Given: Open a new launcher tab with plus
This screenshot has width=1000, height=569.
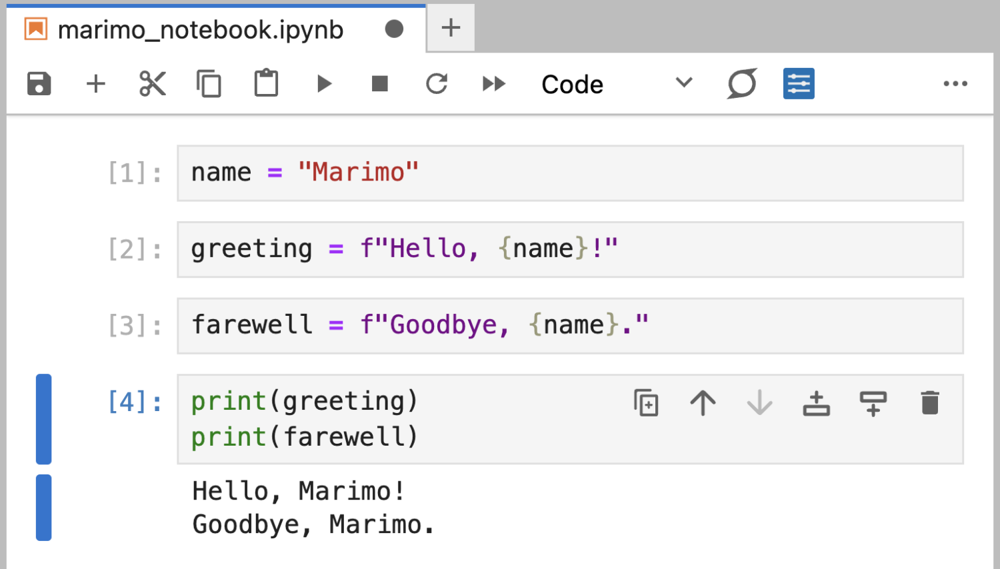Looking at the screenshot, I should [451, 28].
